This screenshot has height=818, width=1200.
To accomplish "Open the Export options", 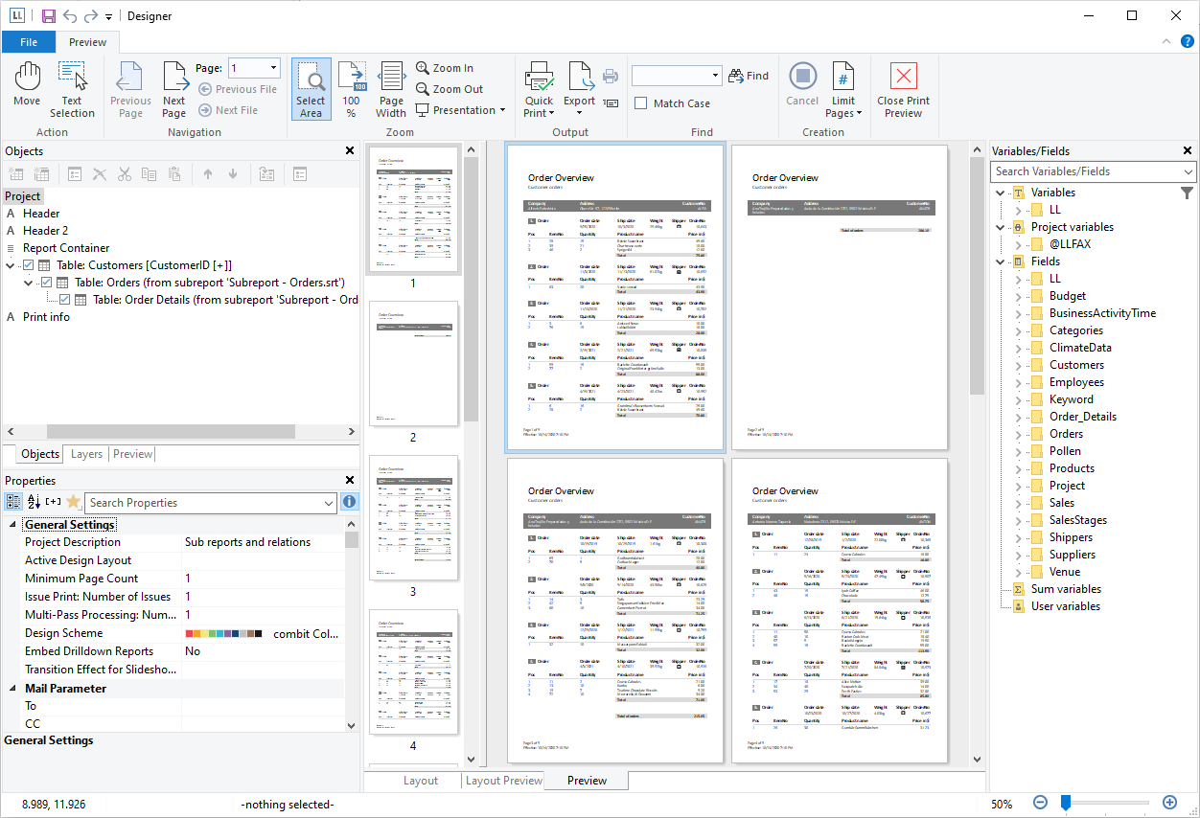I will coord(579,89).
